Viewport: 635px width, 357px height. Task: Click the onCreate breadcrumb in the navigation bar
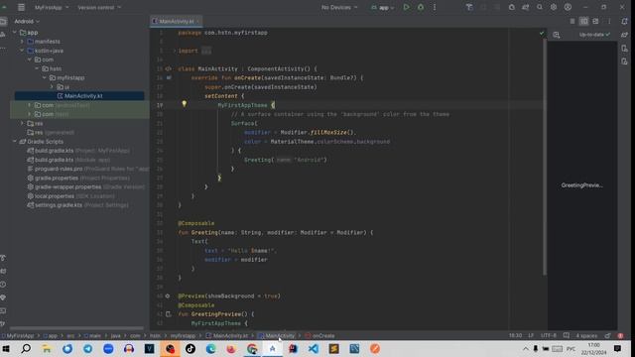coord(319,335)
